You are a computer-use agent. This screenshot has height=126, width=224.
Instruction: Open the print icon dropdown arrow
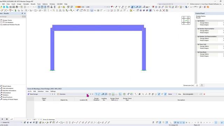click(19, 7)
